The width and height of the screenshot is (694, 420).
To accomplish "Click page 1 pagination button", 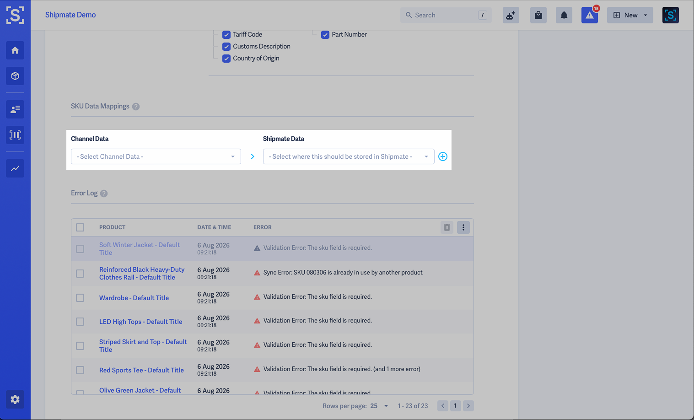I will (456, 406).
